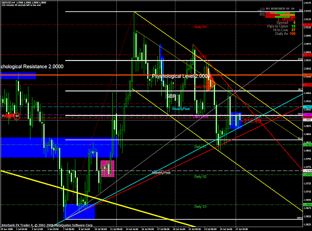The width and height of the screenshot is (312, 231).
Task: Click the red circle marker on the left
Action: [17, 116]
